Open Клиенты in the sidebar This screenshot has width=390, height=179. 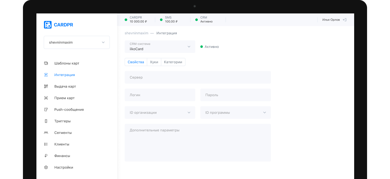[62, 144]
